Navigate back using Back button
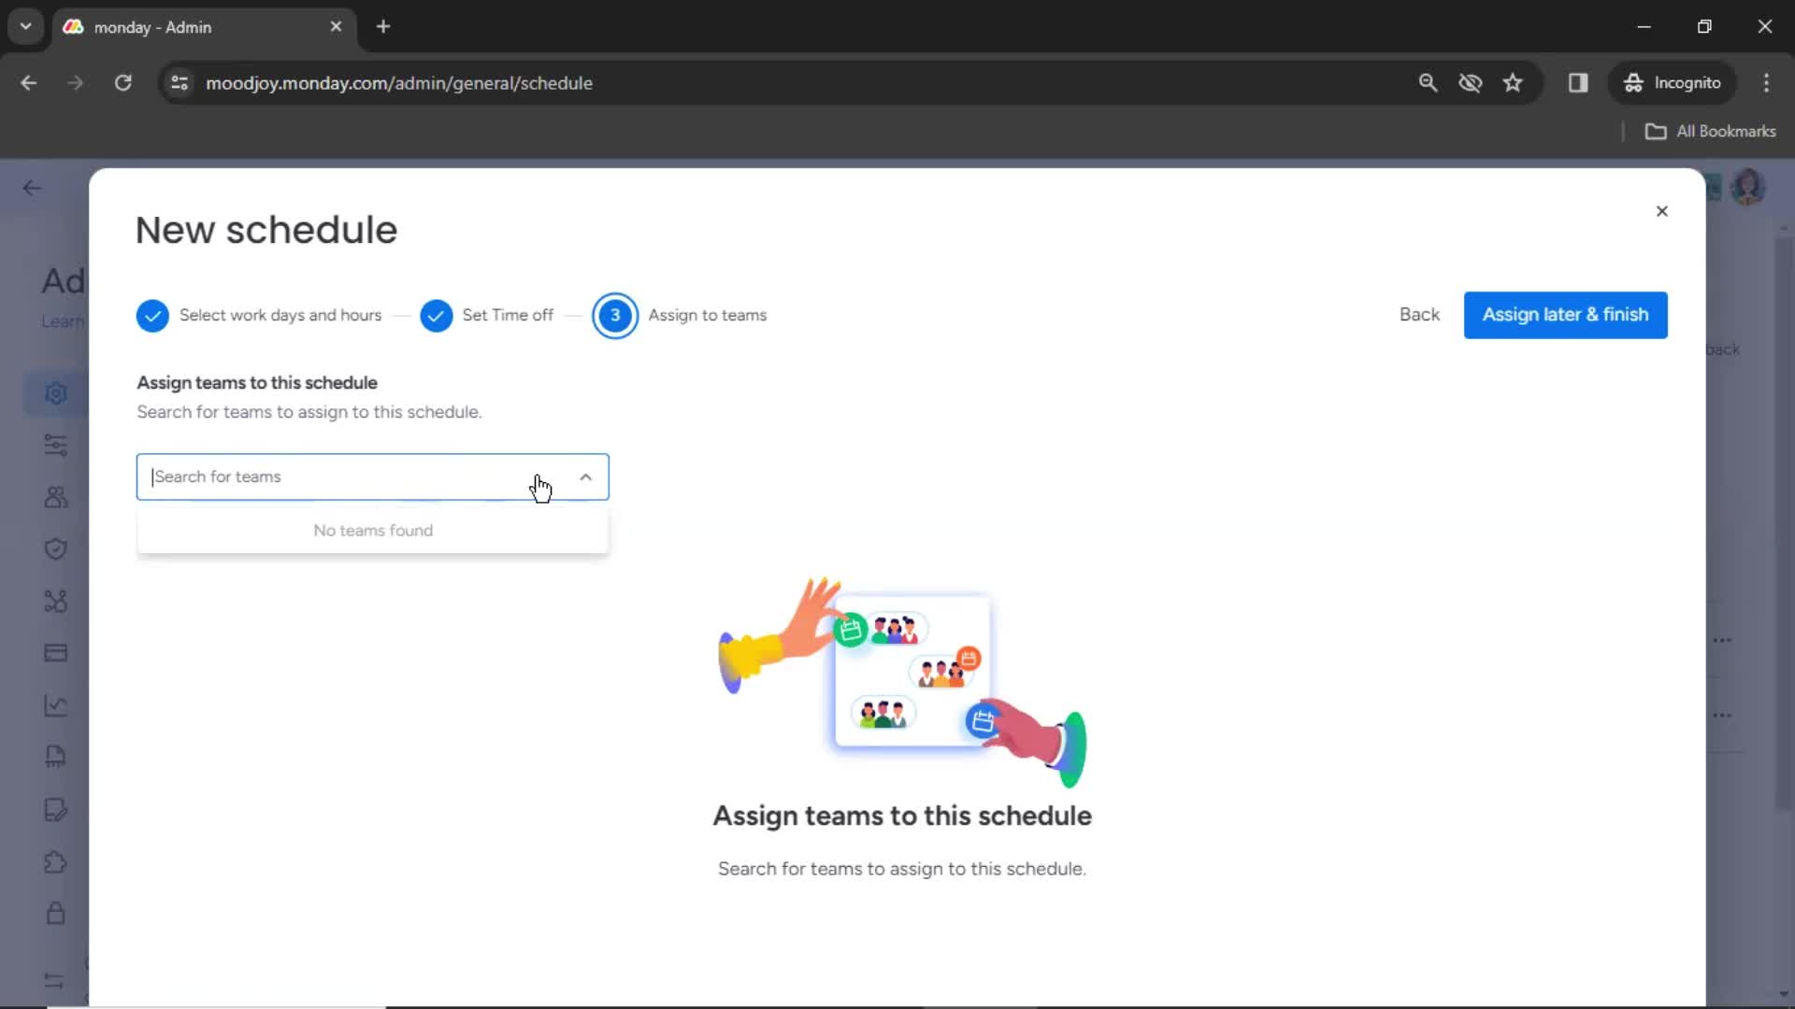 tap(1420, 314)
